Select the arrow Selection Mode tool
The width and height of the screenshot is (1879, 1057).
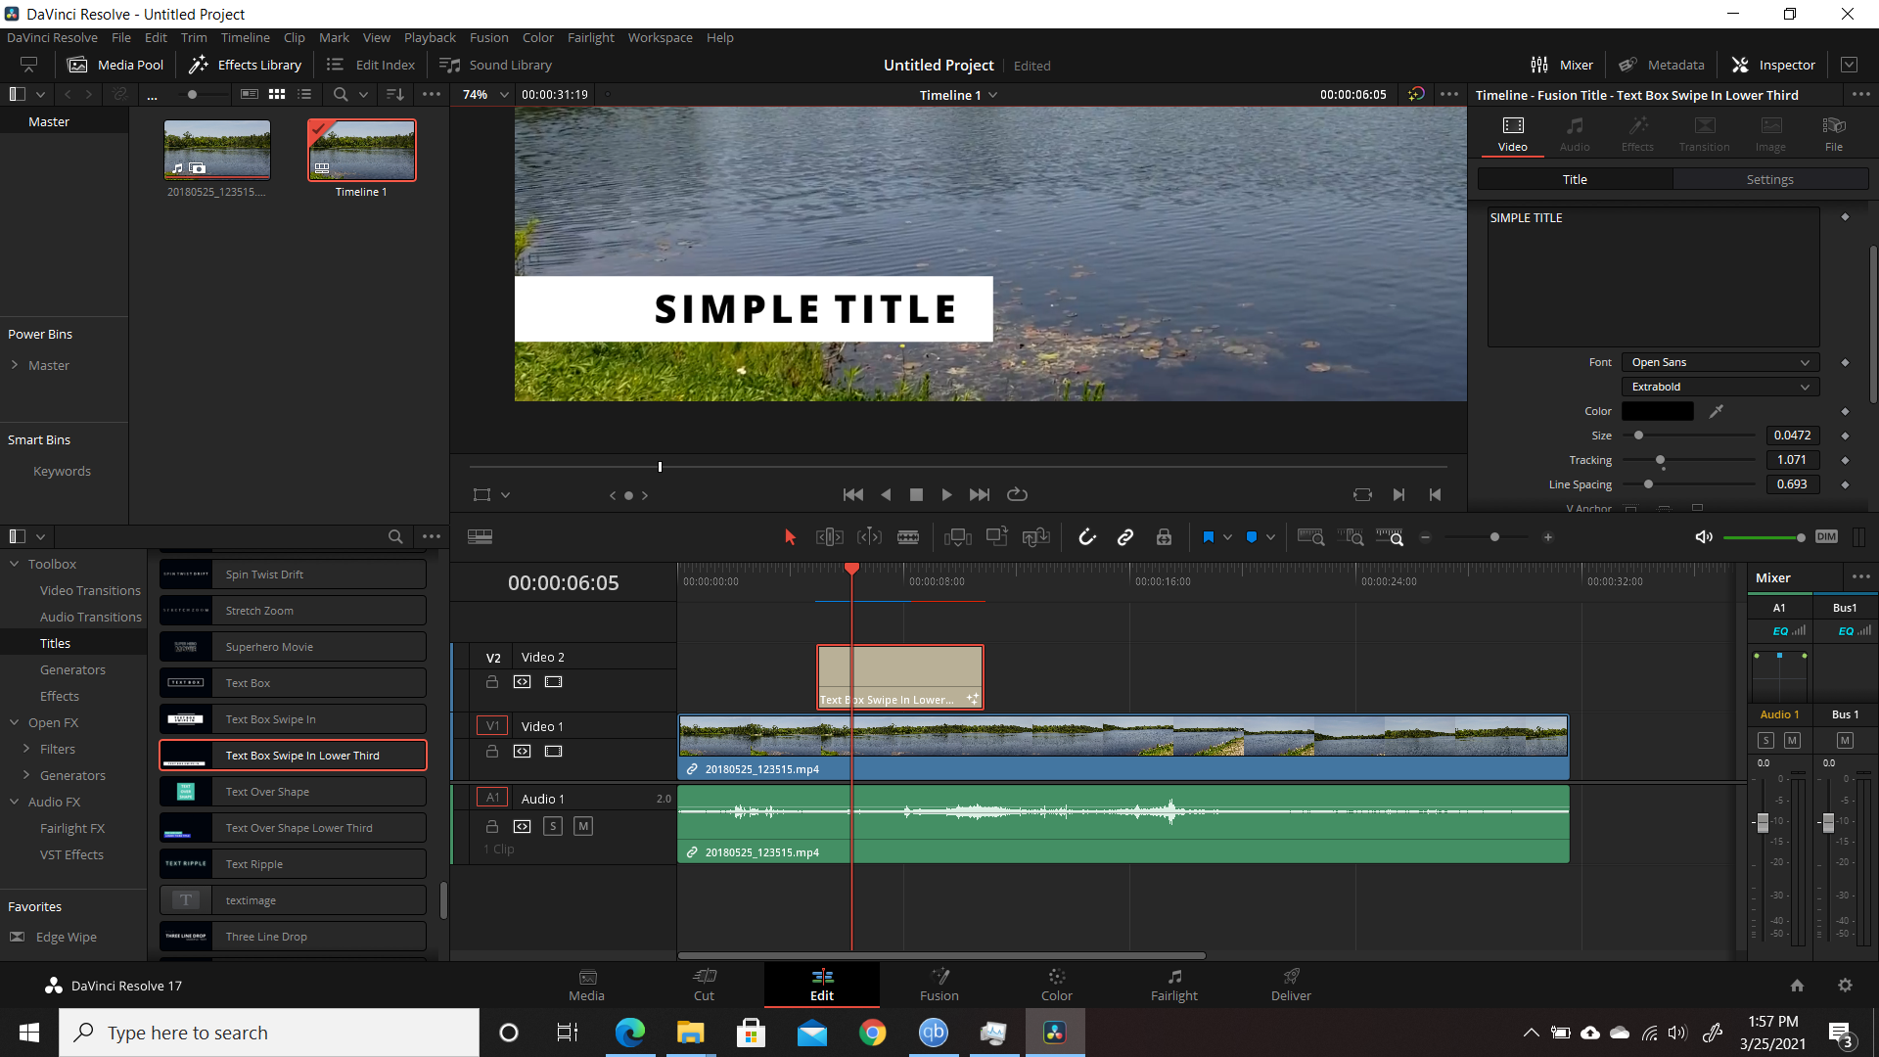tap(791, 537)
